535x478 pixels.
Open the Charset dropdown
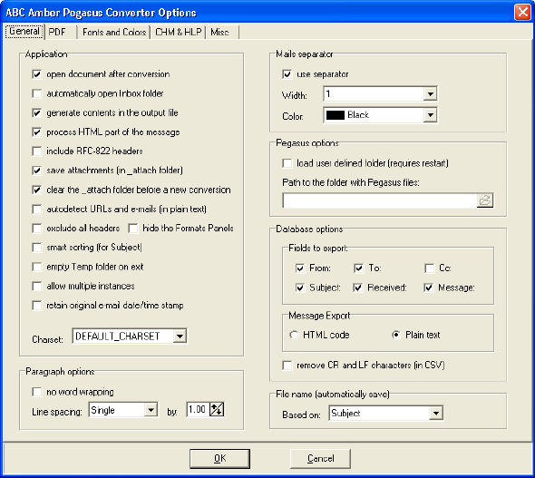tap(180, 337)
